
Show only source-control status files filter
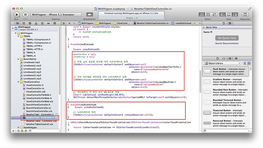(x=22, y=131)
